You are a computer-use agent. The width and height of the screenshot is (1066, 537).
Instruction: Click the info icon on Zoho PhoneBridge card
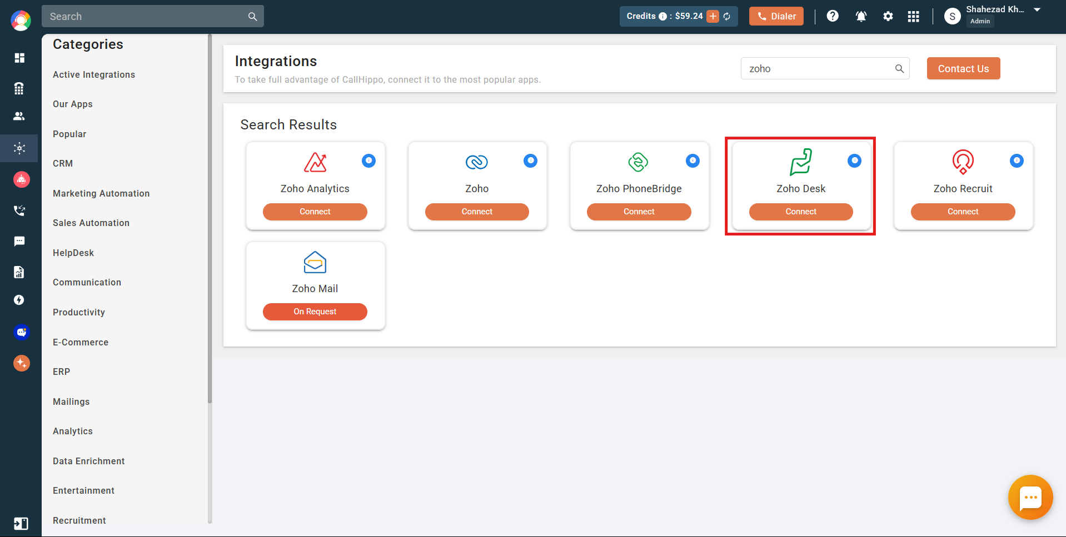693,160
